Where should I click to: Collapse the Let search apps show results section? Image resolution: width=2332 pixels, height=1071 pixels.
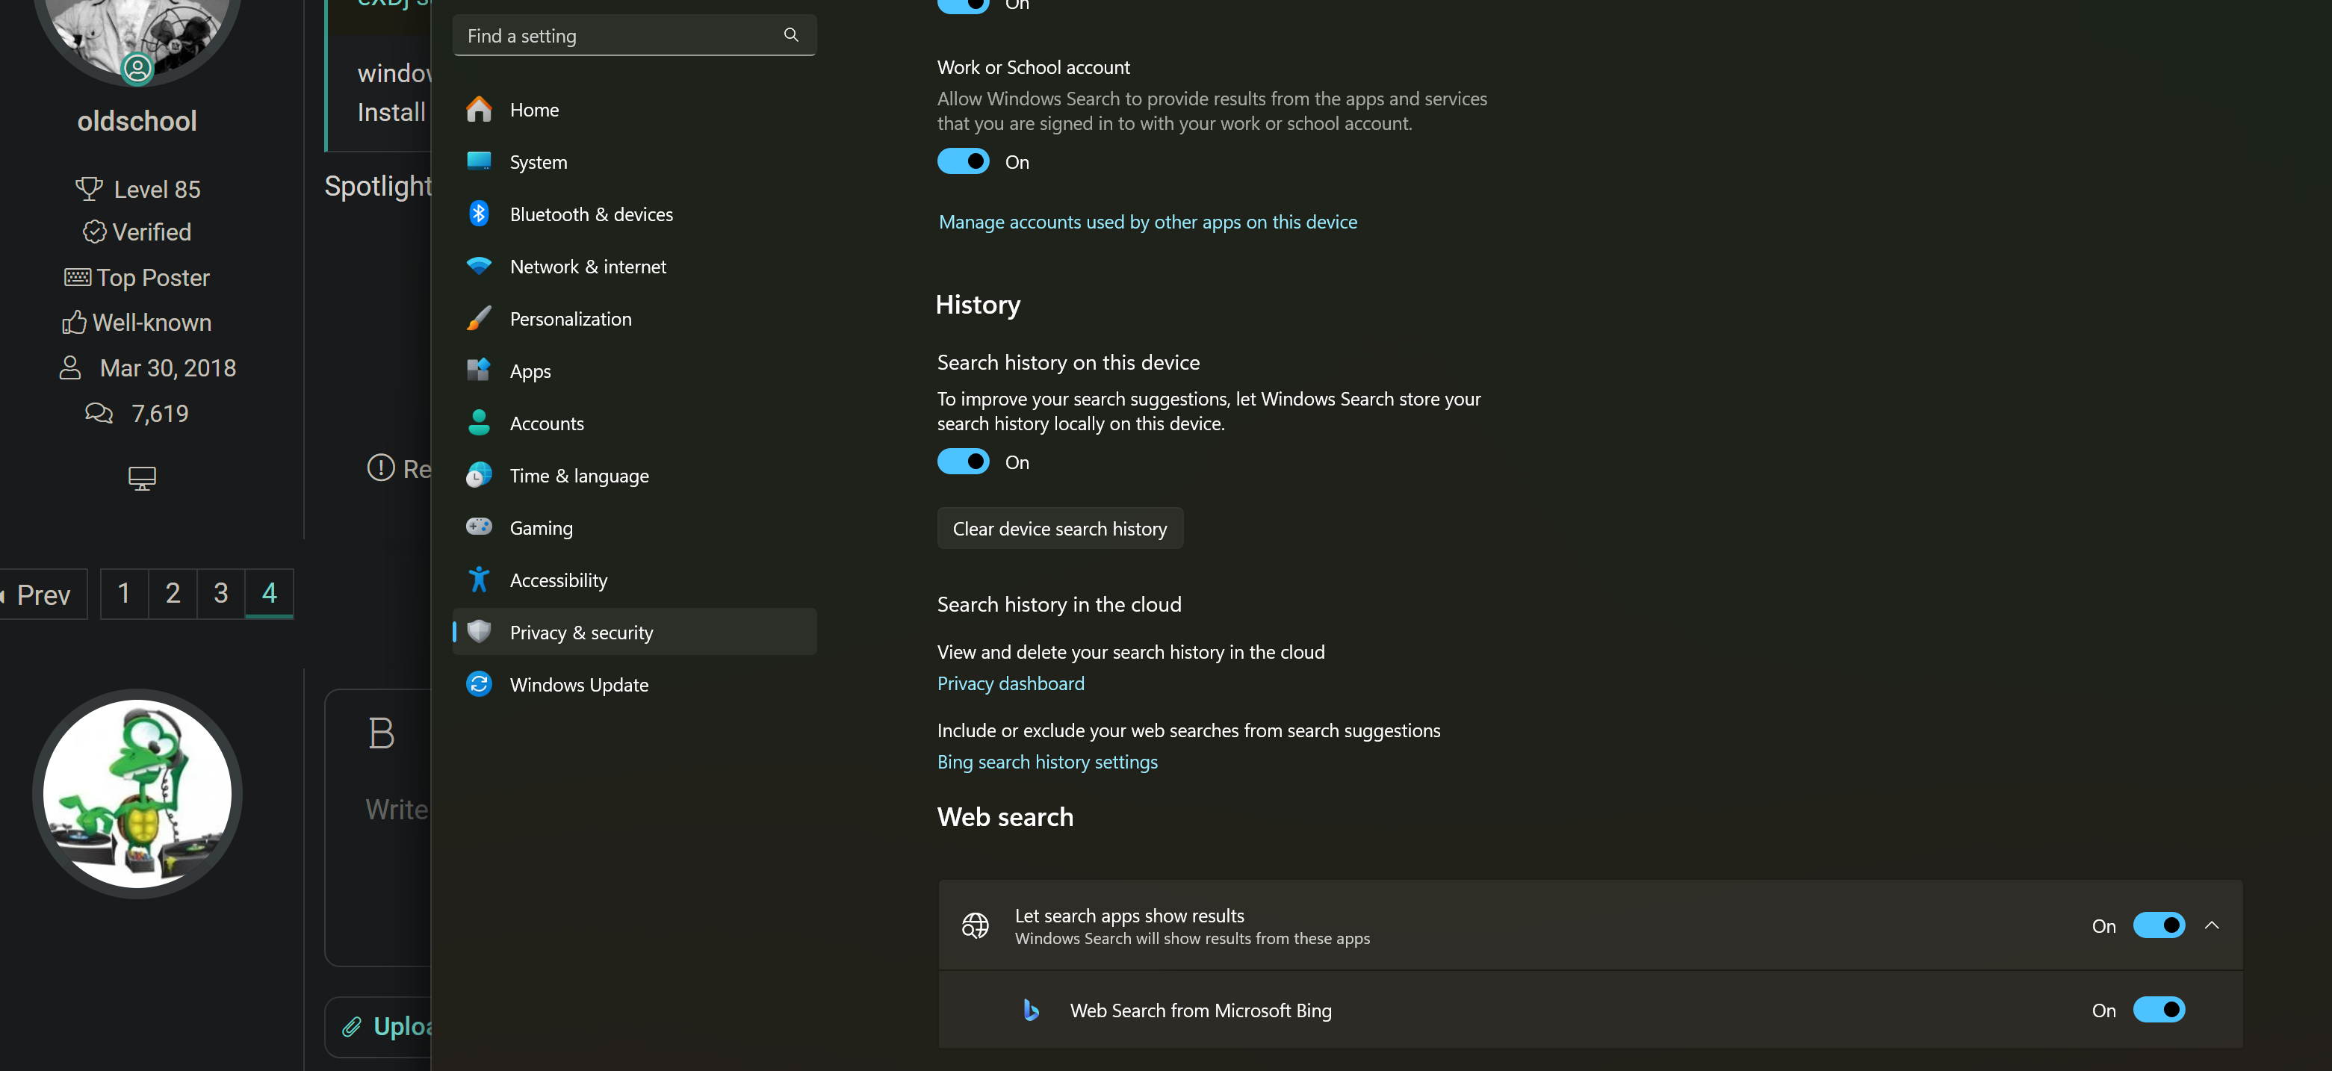(x=2212, y=925)
